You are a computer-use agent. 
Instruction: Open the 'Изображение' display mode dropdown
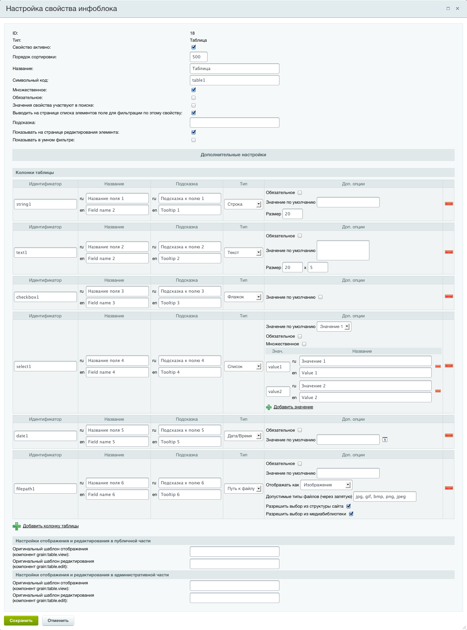click(x=326, y=485)
